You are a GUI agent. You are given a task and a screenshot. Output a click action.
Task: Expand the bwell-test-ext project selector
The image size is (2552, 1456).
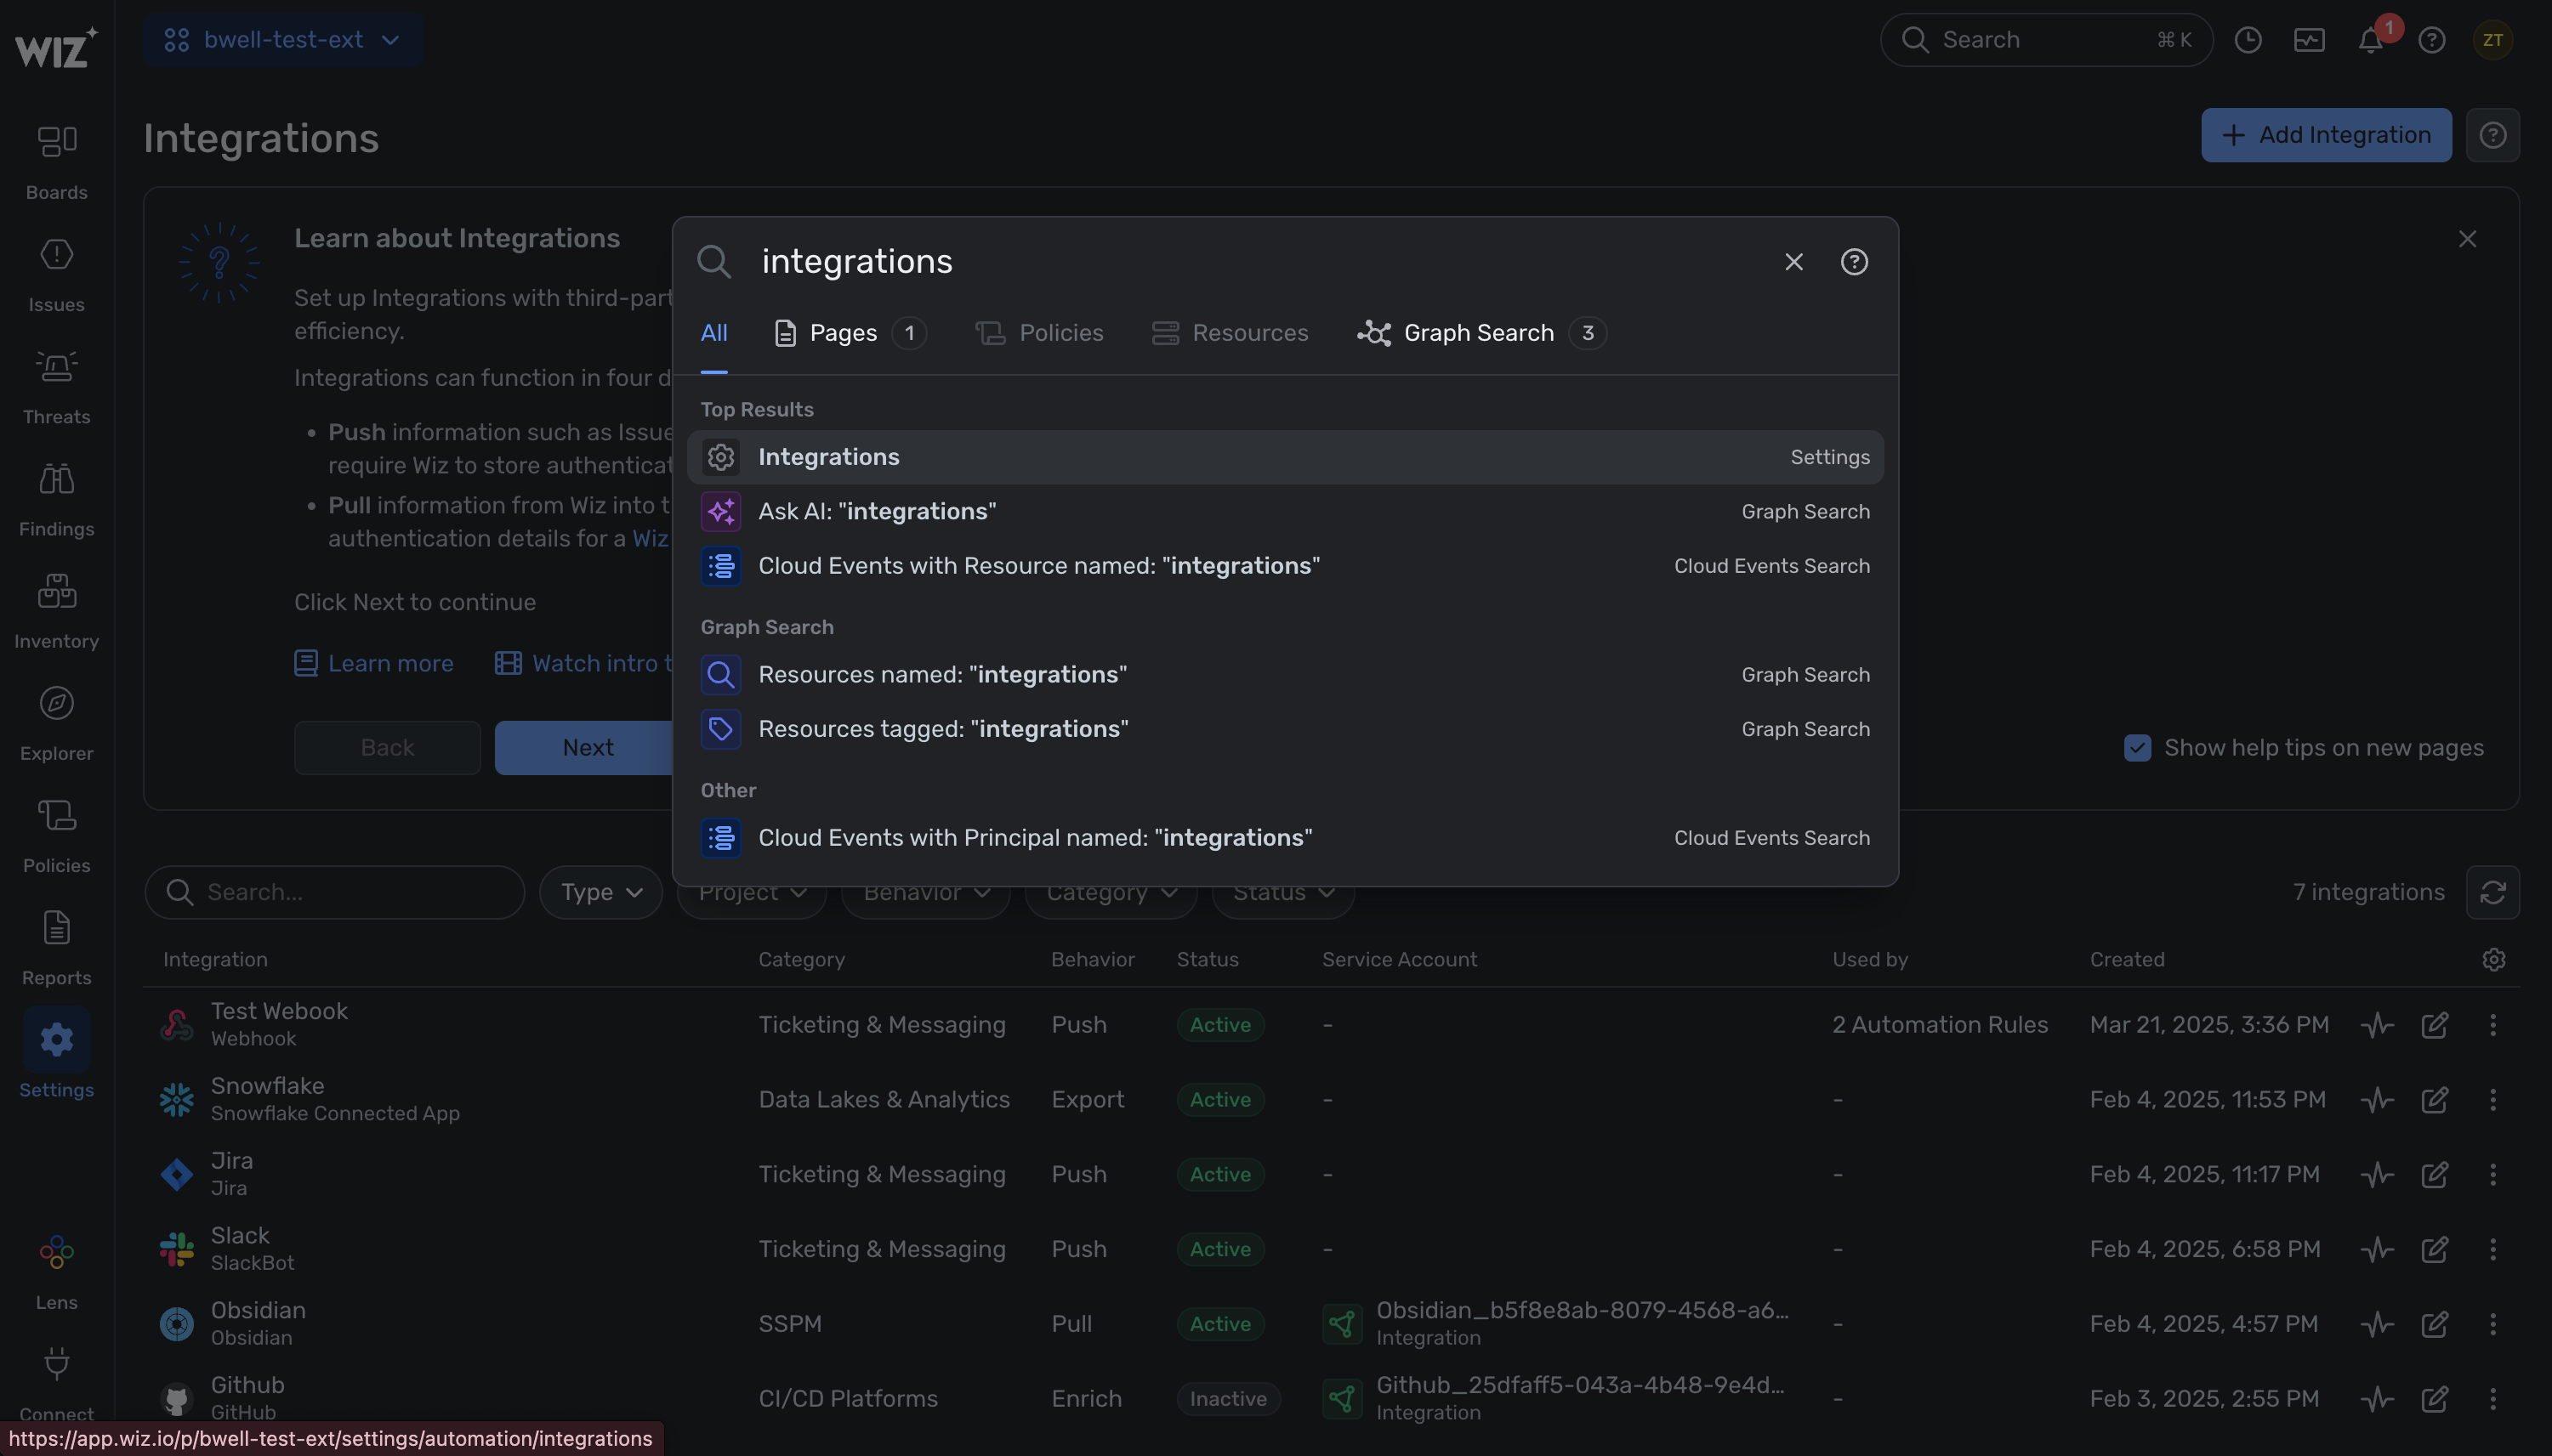point(284,40)
